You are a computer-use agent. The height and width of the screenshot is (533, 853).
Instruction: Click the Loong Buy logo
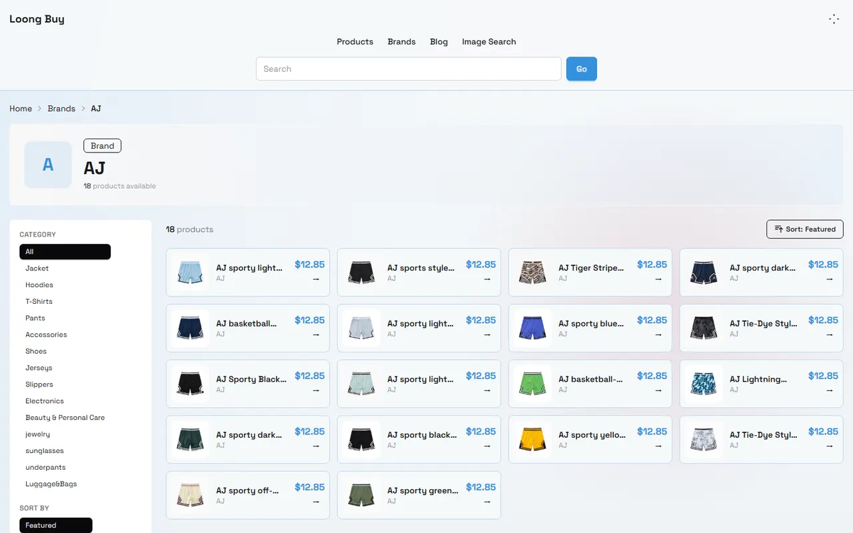click(37, 19)
